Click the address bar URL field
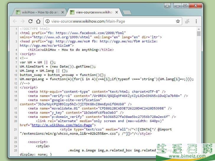 point(113,21)
